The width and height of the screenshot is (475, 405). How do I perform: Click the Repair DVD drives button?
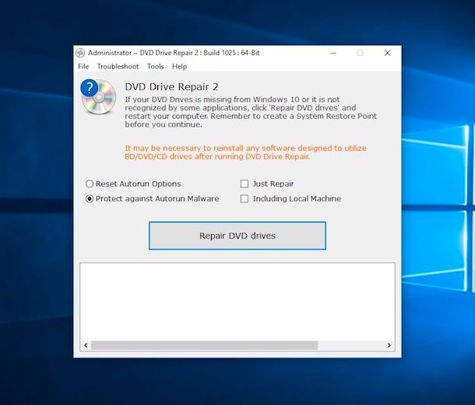(x=237, y=236)
